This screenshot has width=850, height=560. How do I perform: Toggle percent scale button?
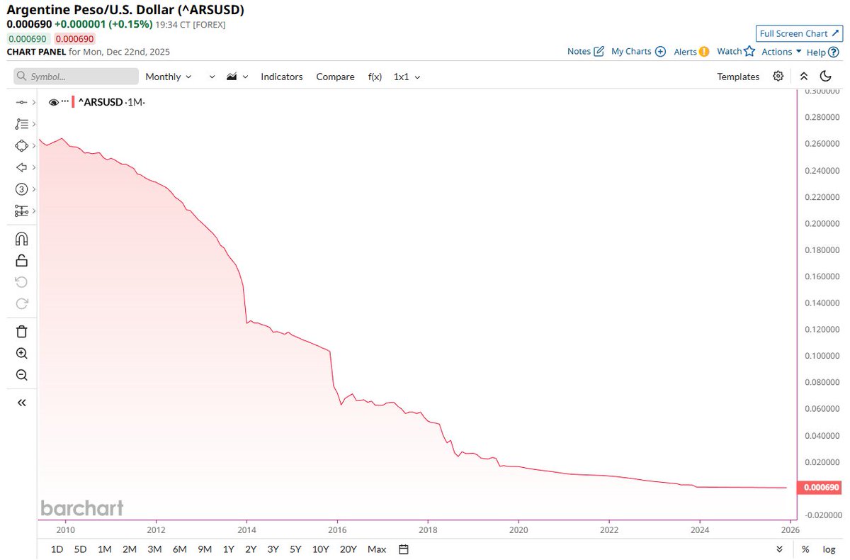[x=805, y=549]
